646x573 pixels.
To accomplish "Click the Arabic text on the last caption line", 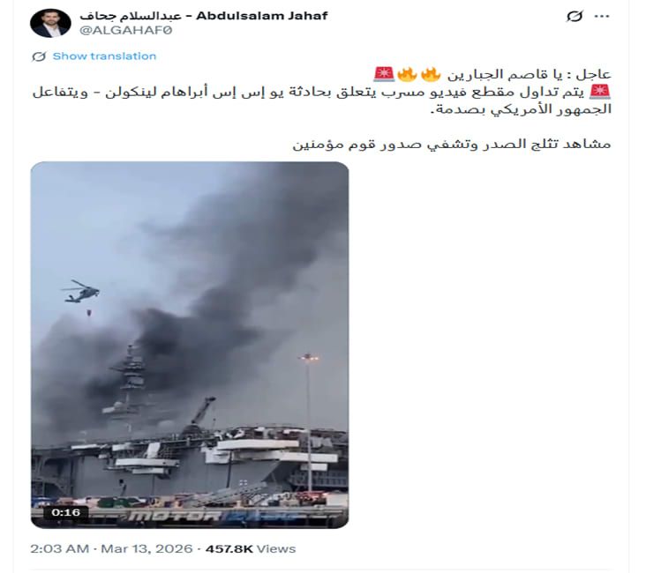I will pyautogui.click(x=452, y=145).
